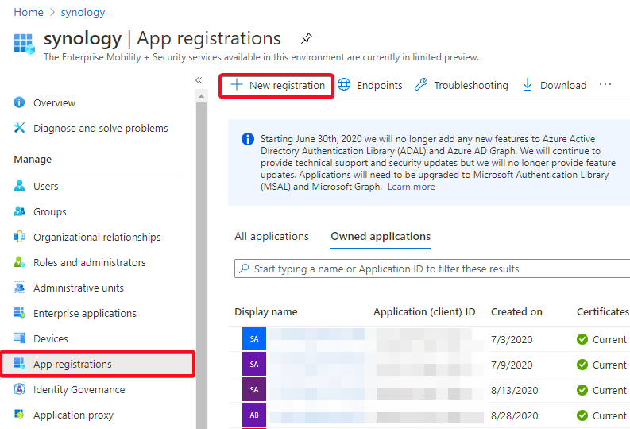Click the Endpoints button label
The image size is (630, 429).
[x=379, y=86]
